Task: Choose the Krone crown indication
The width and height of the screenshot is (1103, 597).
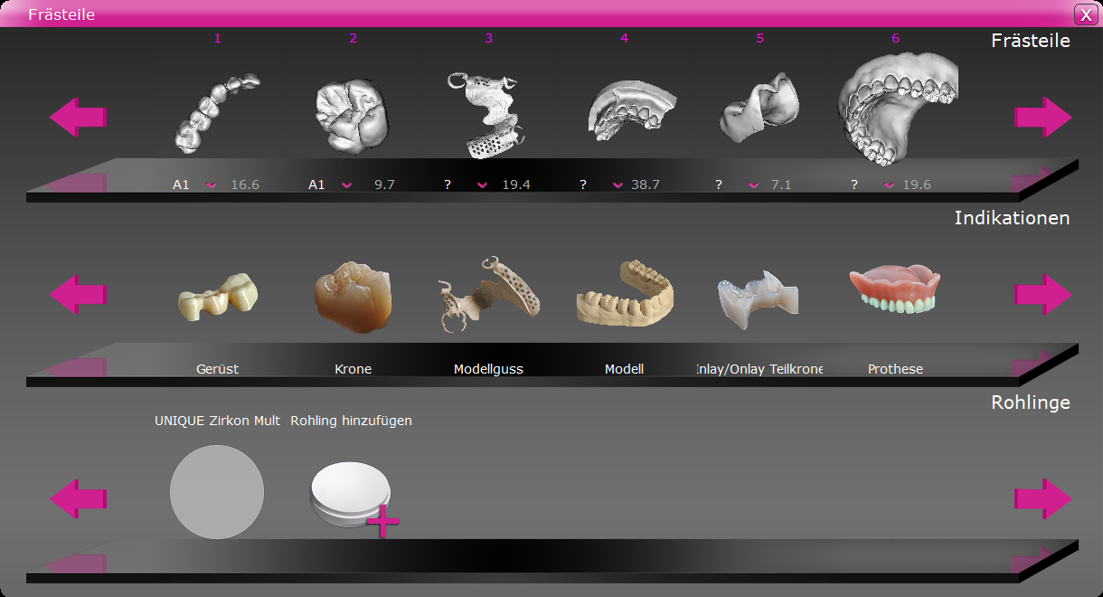Action: [353, 297]
